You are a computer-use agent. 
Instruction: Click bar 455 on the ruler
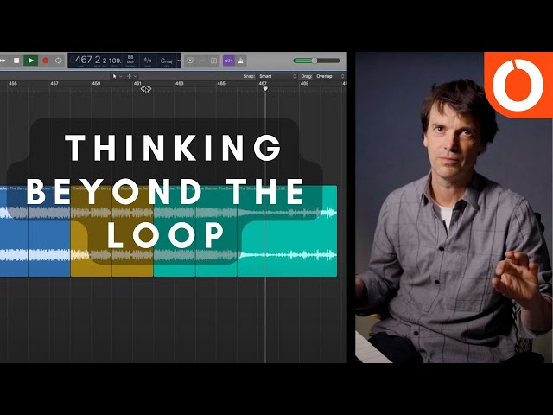click(13, 84)
